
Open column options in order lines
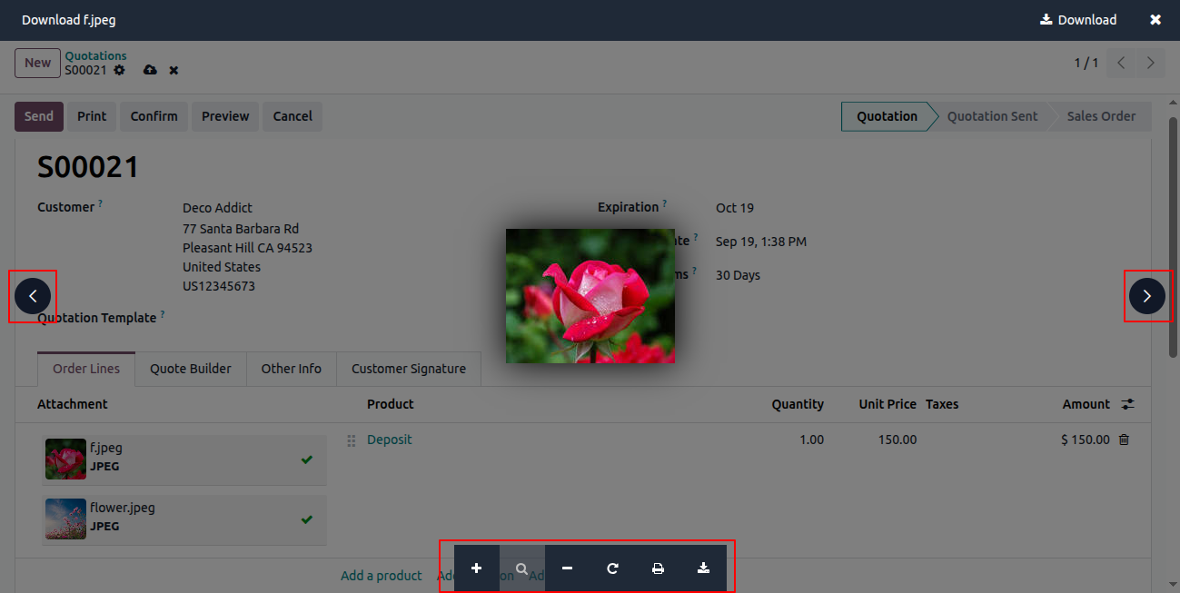1128,404
